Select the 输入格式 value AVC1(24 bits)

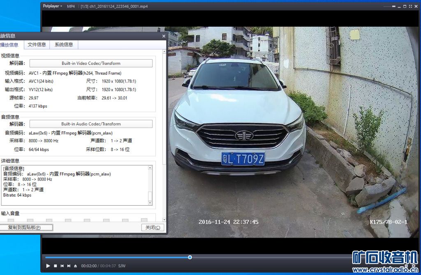pos(41,81)
